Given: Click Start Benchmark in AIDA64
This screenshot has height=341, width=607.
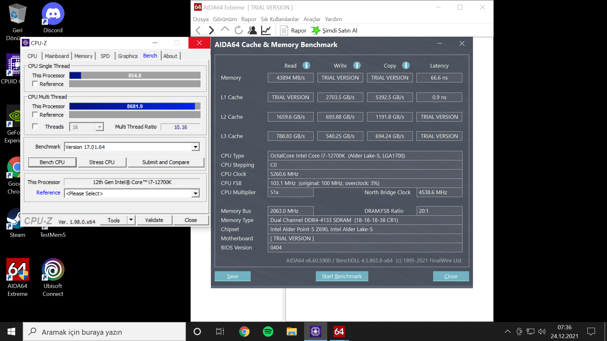Looking at the screenshot, I should point(342,276).
